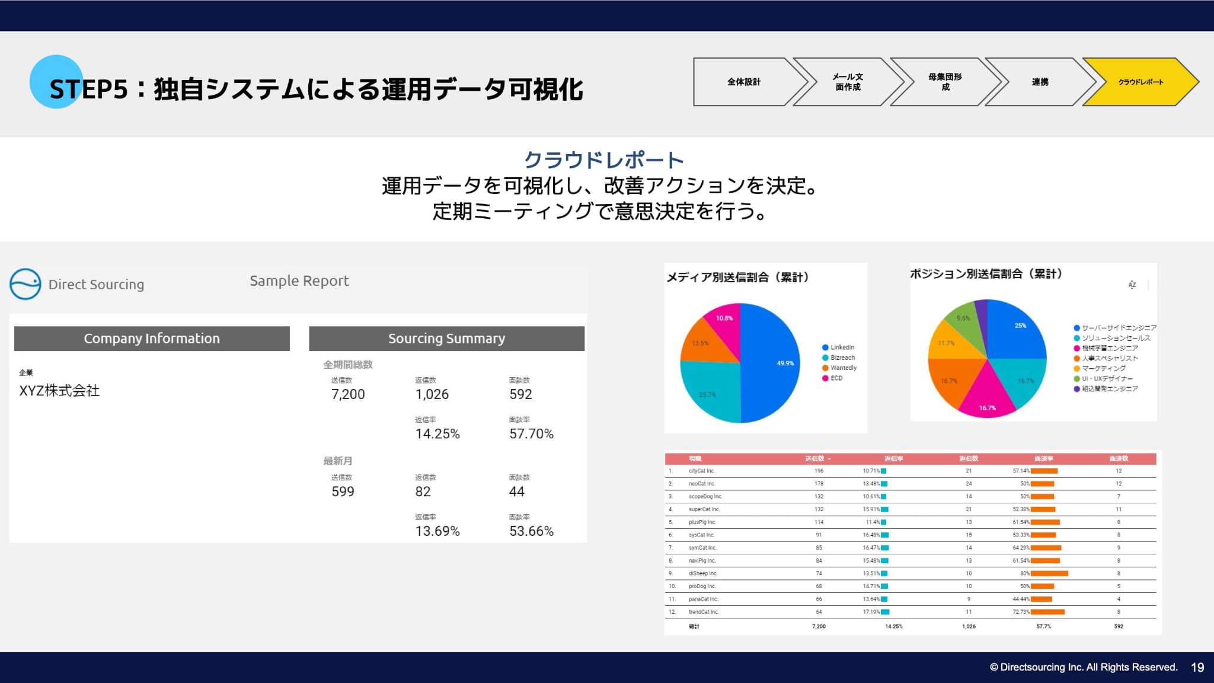The height and width of the screenshot is (683, 1214).
Task: Click the trendCat Inc. row
Action: click(703, 612)
